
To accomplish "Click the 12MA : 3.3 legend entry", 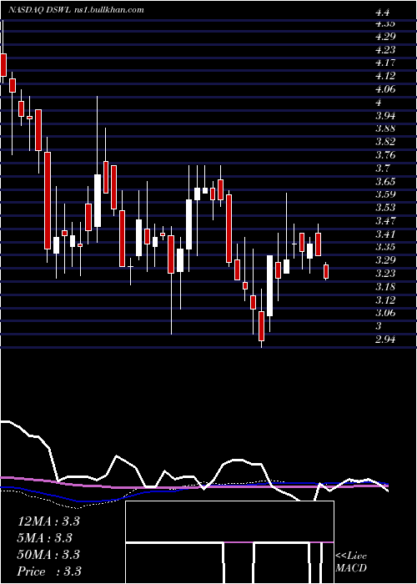I will tap(48, 521).
